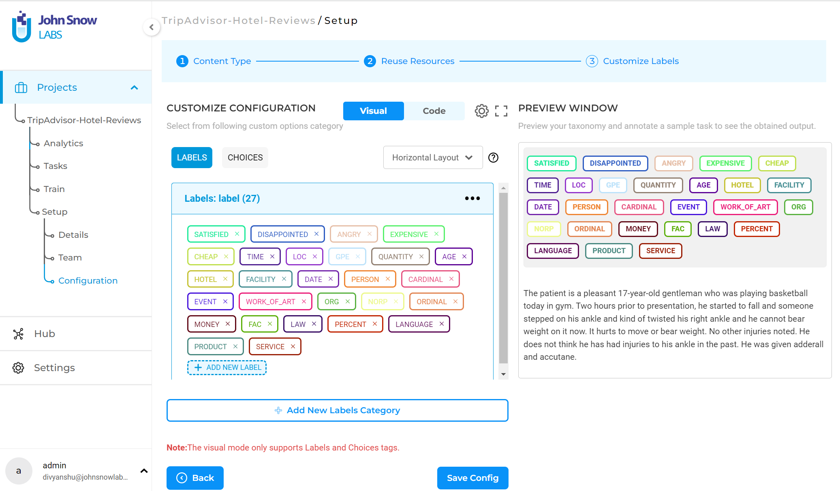840x491 pixels.
Task: Click the Projects briefcase icon
Action: click(21, 88)
